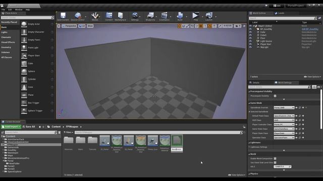323x181 pixels.
Task: Select the translate transform gizmo in viewport
Action: tap(179, 26)
